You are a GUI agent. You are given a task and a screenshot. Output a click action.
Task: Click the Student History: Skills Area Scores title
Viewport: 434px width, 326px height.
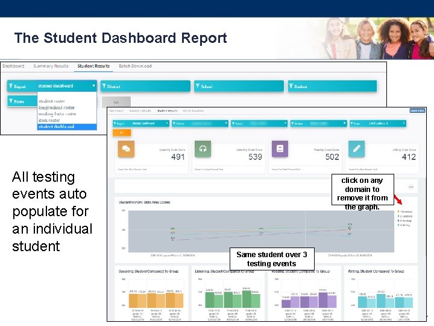[x=145, y=202]
